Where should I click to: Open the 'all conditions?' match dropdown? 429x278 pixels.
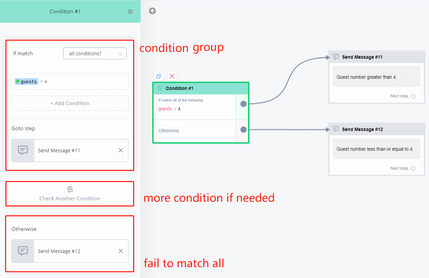(x=95, y=54)
